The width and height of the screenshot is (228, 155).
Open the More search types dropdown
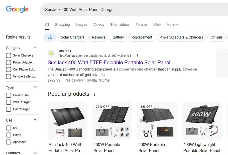172,24
